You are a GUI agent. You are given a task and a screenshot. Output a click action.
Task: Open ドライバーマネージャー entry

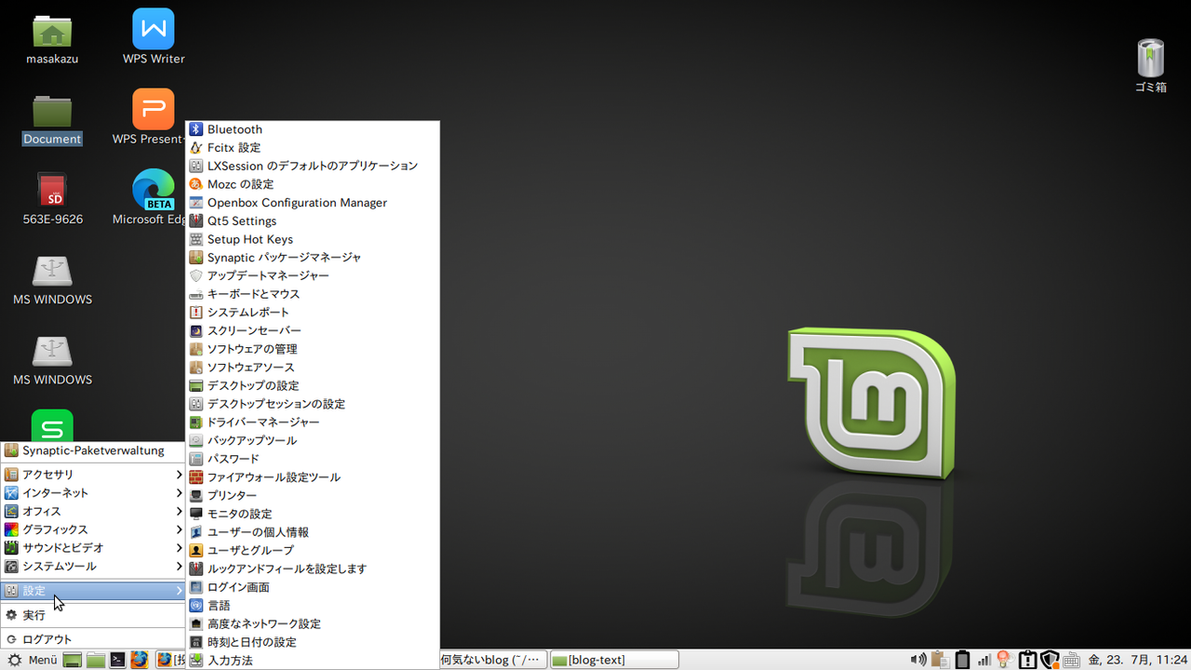313,422
